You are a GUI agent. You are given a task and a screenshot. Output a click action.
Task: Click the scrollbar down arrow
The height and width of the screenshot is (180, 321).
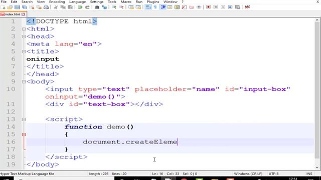[x=317, y=167]
